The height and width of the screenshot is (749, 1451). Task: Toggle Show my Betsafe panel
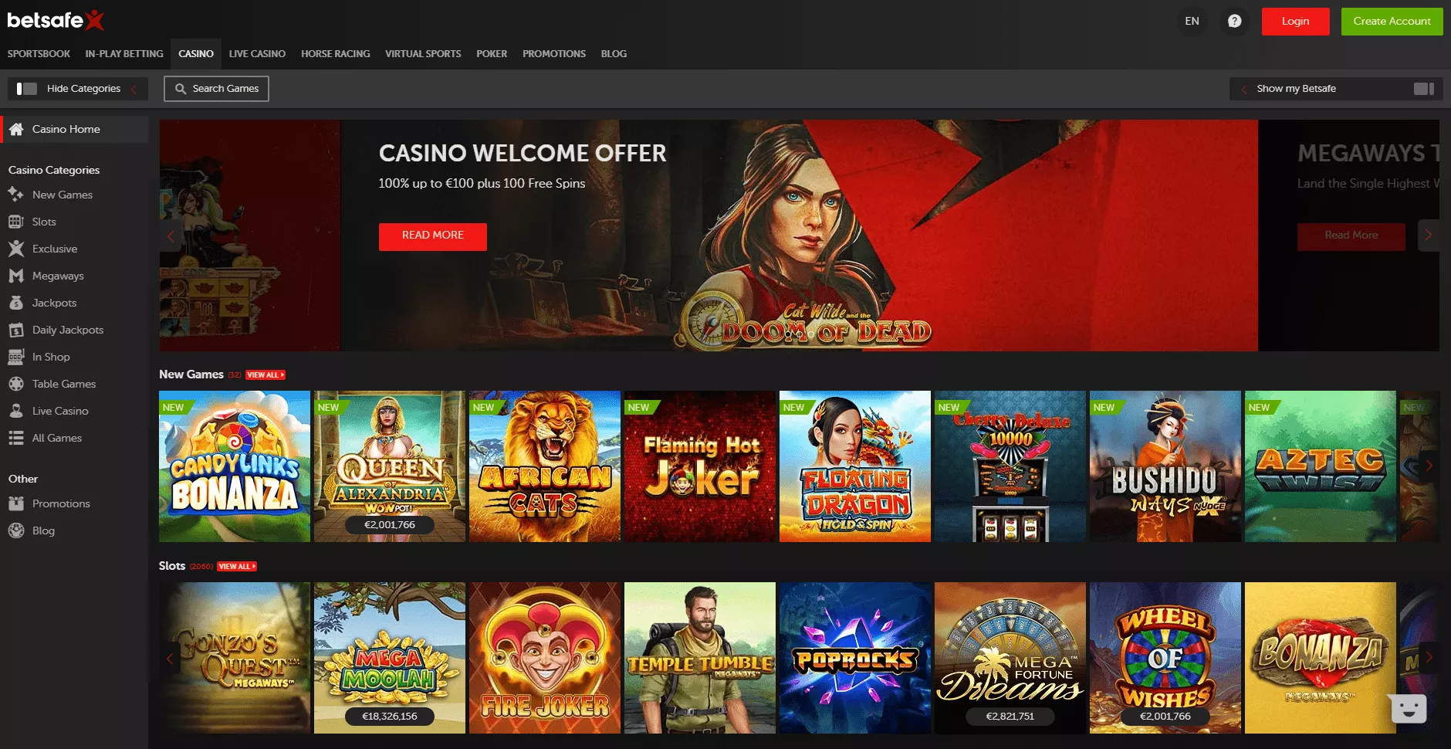point(1424,89)
